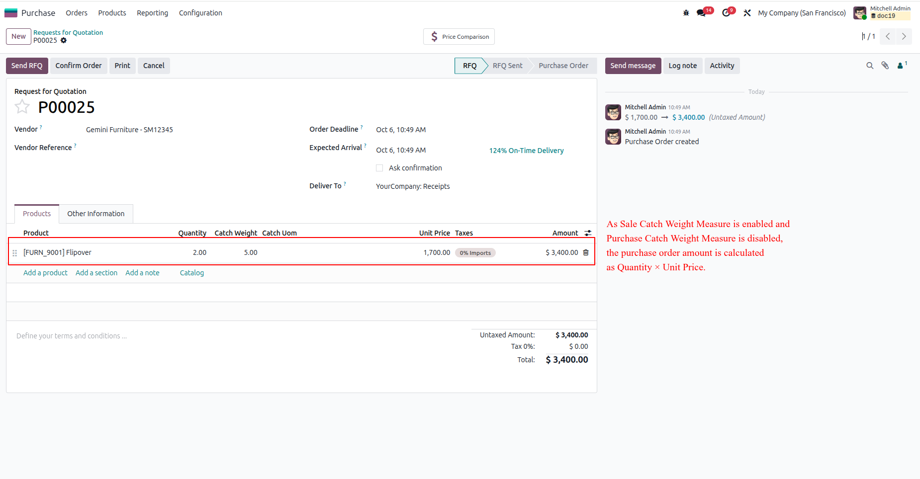Go to the previous record arrow
Screen dimensions: 920x479
pyautogui.click(x=888, y=36)
